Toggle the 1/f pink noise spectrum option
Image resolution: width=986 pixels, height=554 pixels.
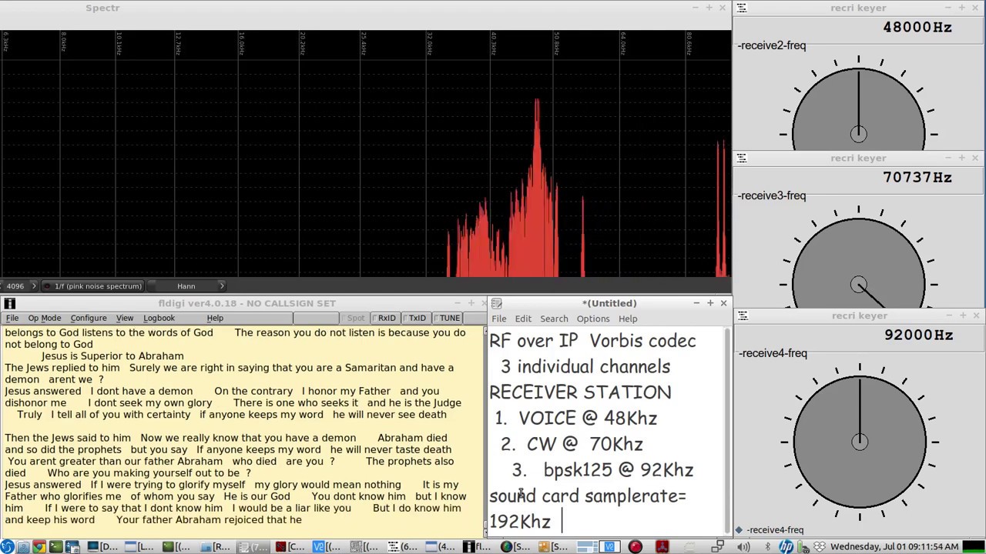[x=92, y=286]
